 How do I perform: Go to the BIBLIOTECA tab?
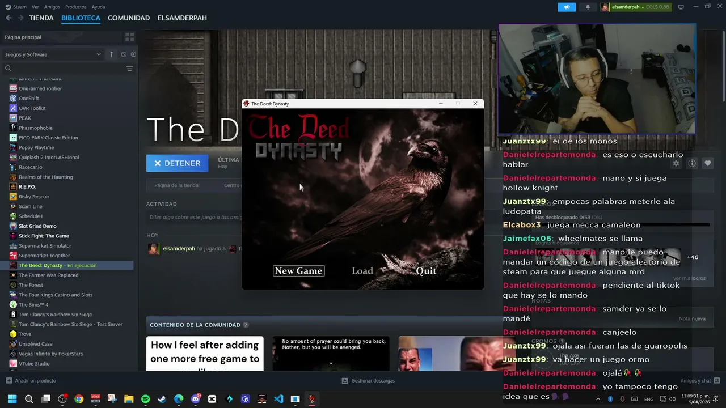81,18
